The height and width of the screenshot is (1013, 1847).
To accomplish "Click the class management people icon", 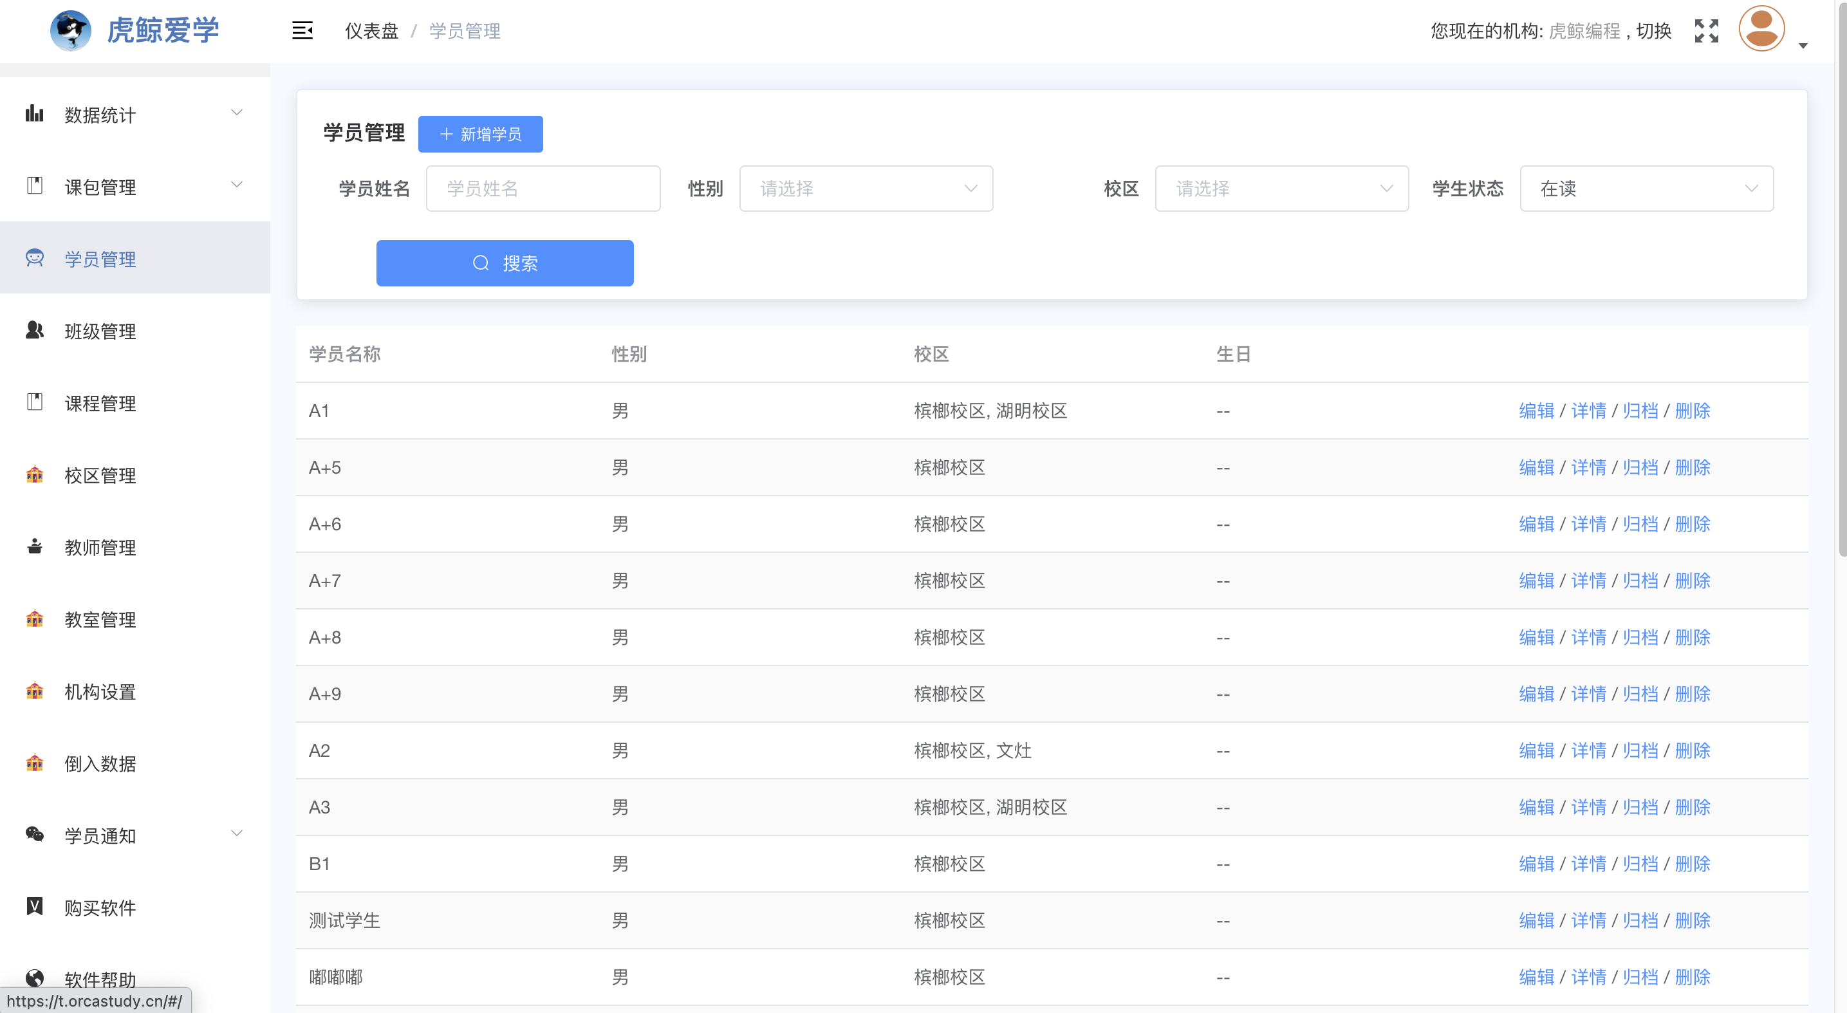I will pos(34,330).
